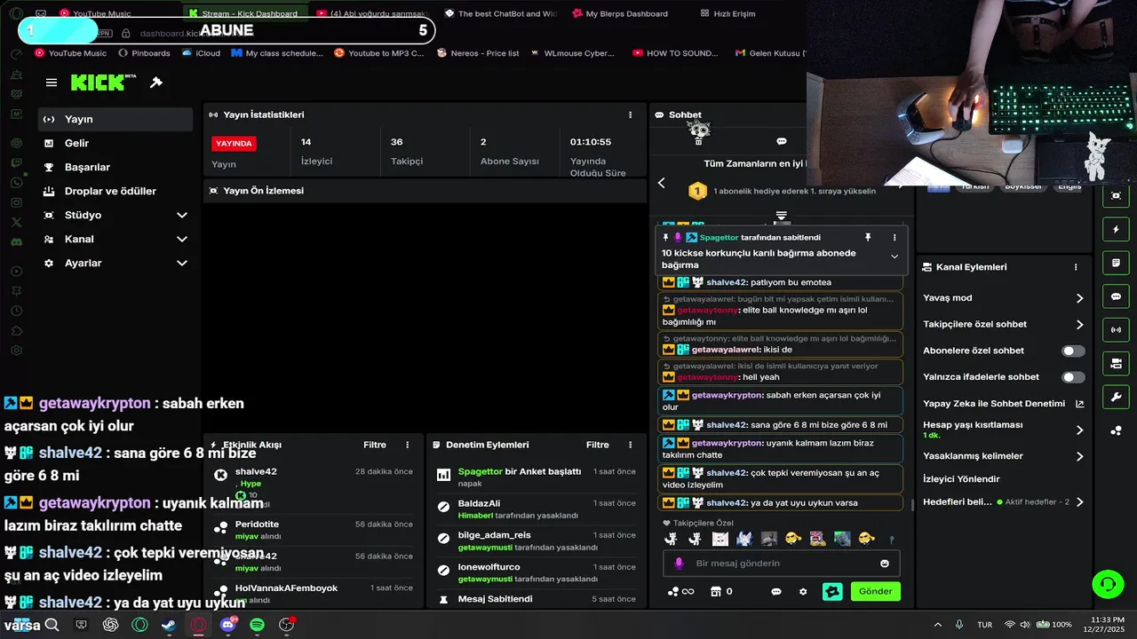1137x639 pixels.
Task: Open Hesap yaşı kısıtlaması settings
Action: click(x=1004, y=430)
